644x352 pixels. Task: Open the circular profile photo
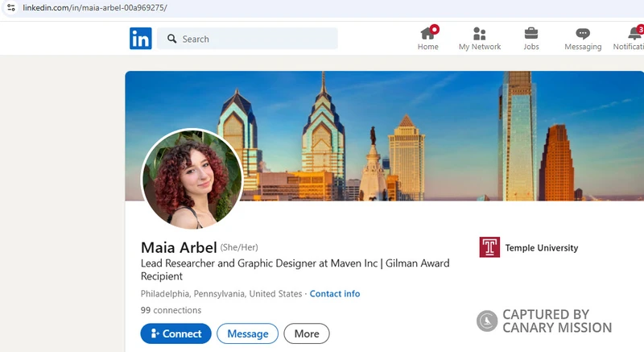[x=192, y=179]
